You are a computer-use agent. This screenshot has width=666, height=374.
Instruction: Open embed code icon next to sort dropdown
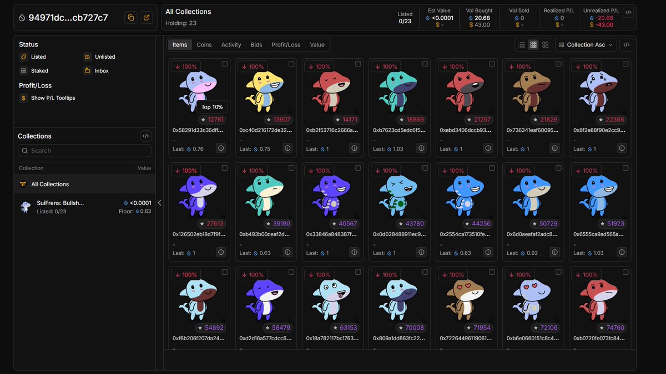[x=626, y=45]
